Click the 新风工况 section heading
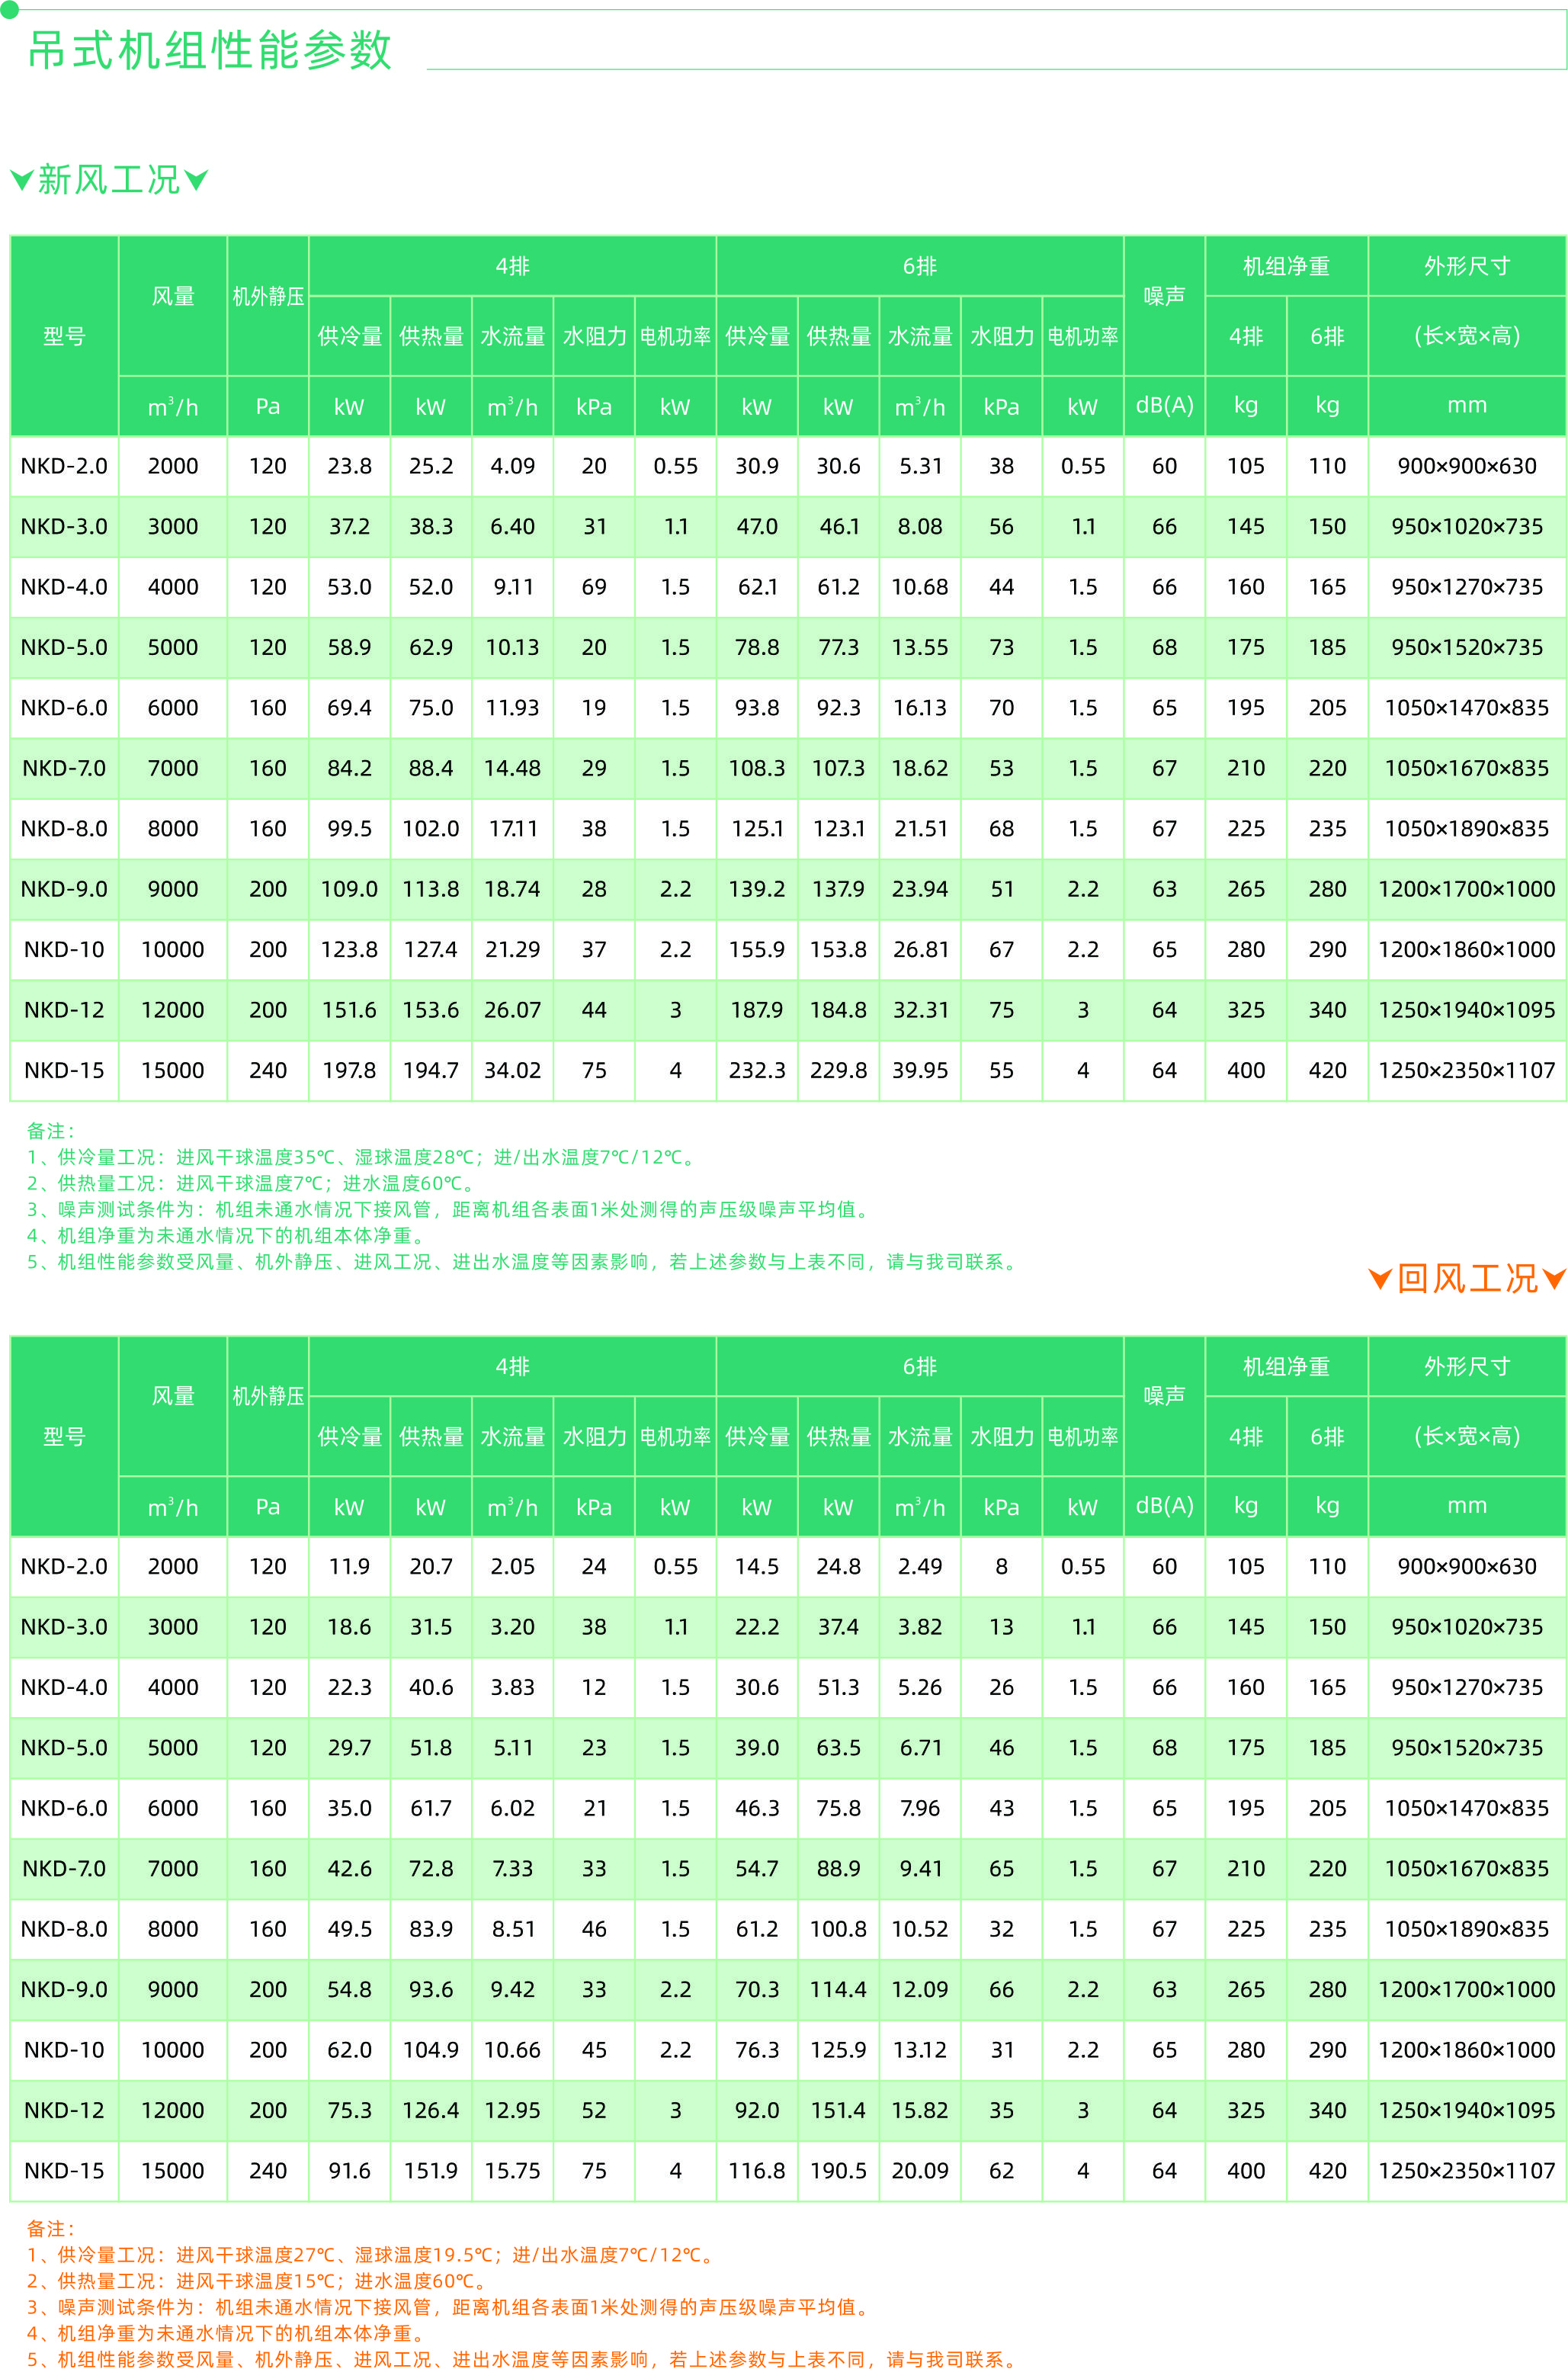 coord(109,180)
